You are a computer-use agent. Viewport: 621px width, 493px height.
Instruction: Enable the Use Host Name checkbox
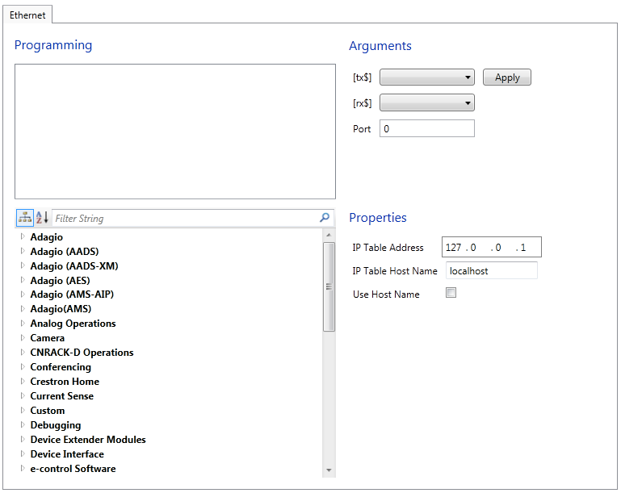[x=451, y=292]
